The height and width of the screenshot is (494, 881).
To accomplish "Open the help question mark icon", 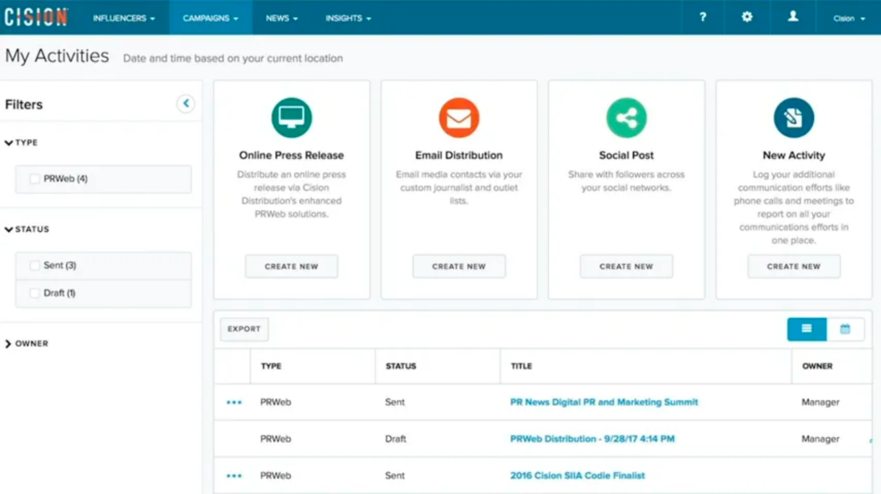I will (702, 17).
